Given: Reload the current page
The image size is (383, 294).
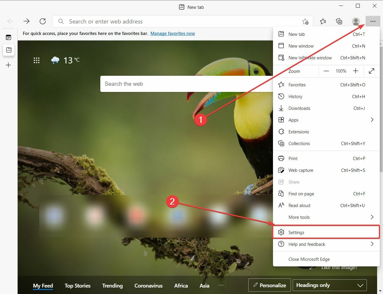Looking at the screenshot, I should (42, 21).
